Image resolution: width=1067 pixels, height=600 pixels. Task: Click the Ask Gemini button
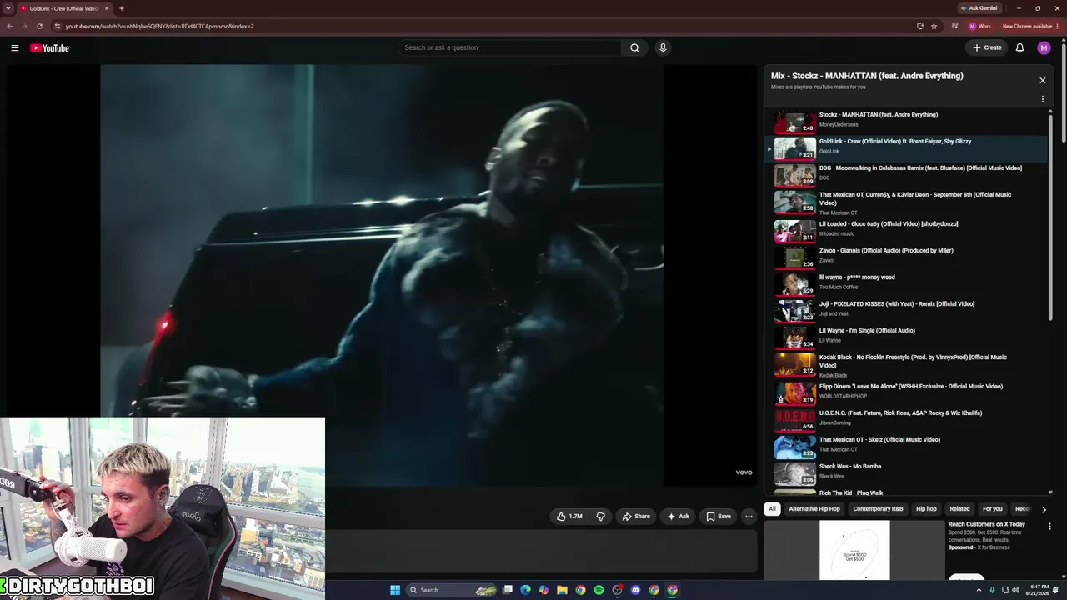coord(979,8)
